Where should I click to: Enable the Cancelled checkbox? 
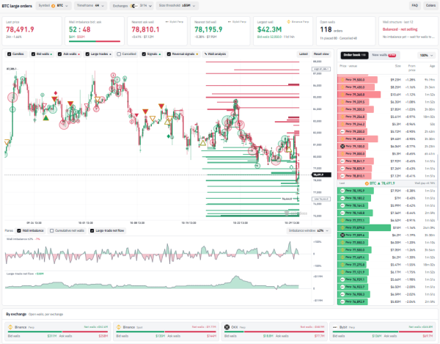point(119,54)
